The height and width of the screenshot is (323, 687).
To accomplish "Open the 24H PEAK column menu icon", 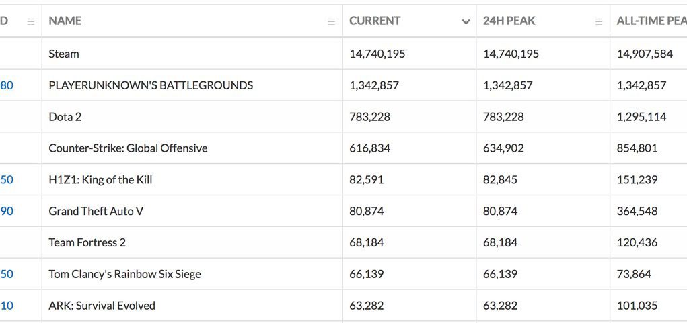I will pyautogui.click(x=598, y=21).
